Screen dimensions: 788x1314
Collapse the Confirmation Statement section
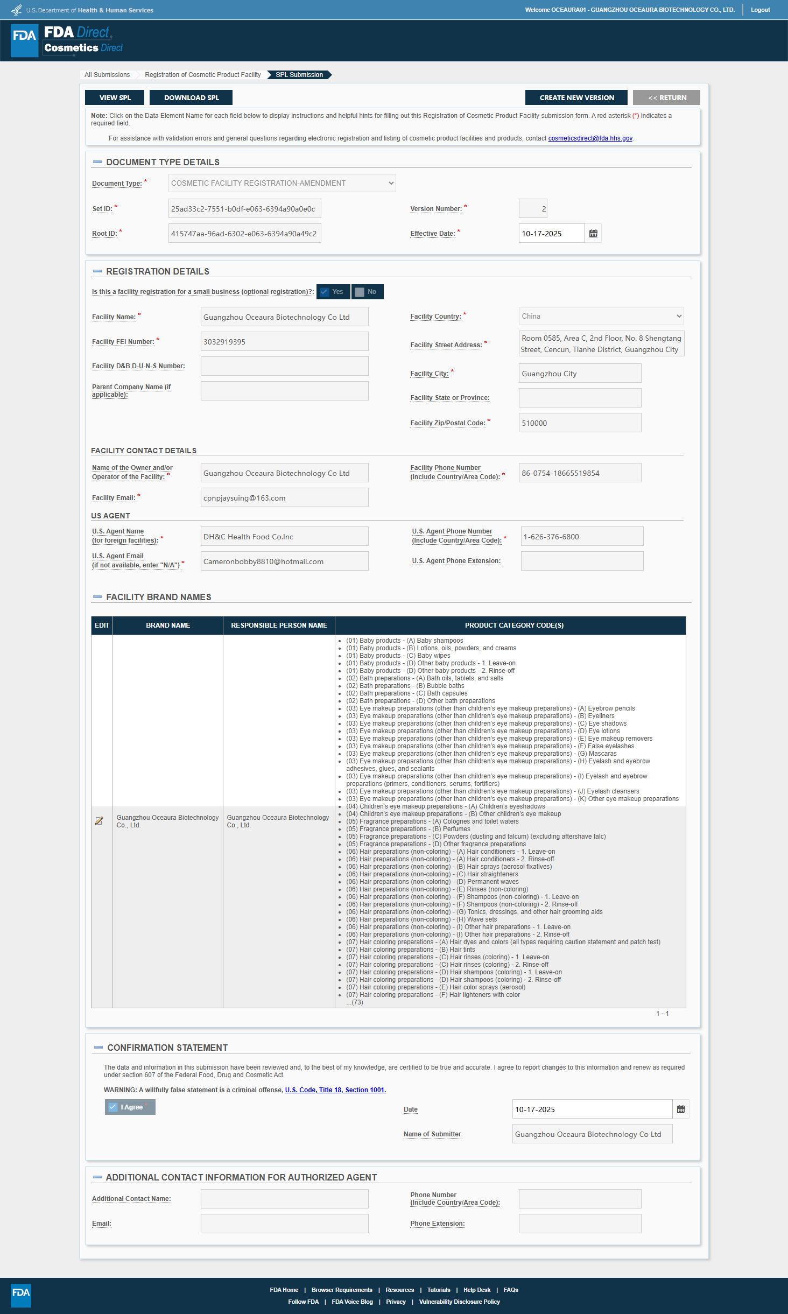pos(99,1048)
